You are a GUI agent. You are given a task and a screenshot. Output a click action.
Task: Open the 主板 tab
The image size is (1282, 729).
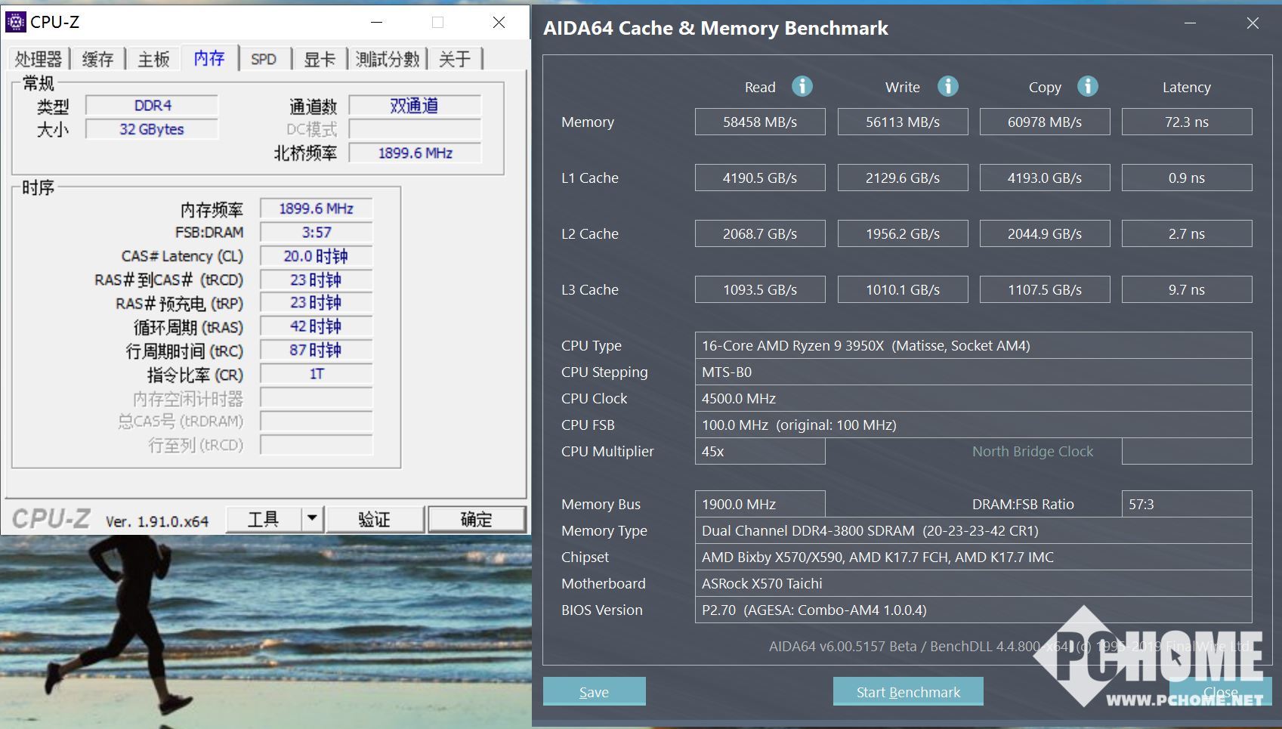[153, 59]
